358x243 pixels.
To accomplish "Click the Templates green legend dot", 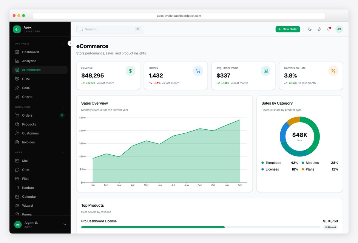I will click(263, 163).
